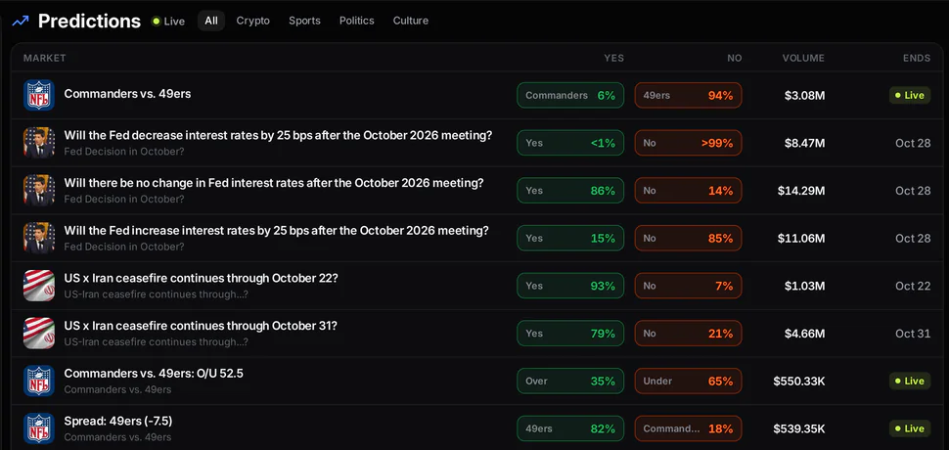Screen dimensions: 949x450
Task: Click Oct 31 end date
Action: 913,334
